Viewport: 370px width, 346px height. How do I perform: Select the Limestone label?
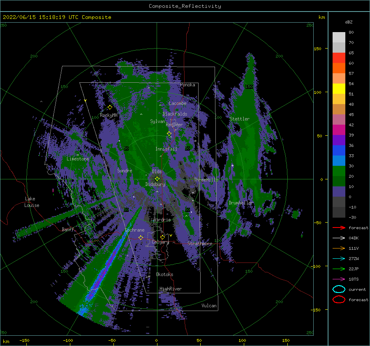pos(78,159)
